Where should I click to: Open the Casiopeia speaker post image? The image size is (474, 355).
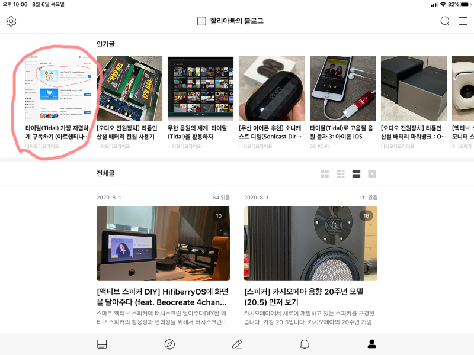point(310,243)
